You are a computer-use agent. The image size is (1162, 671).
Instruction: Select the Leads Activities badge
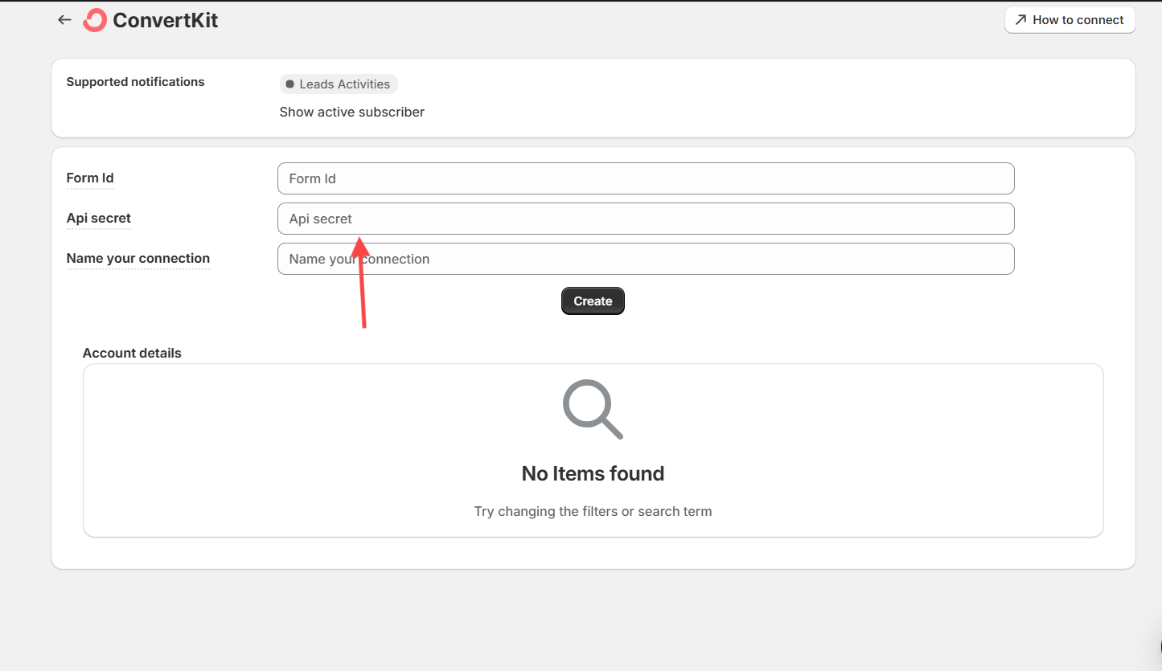pyautogui.click(x=339, y=84)
